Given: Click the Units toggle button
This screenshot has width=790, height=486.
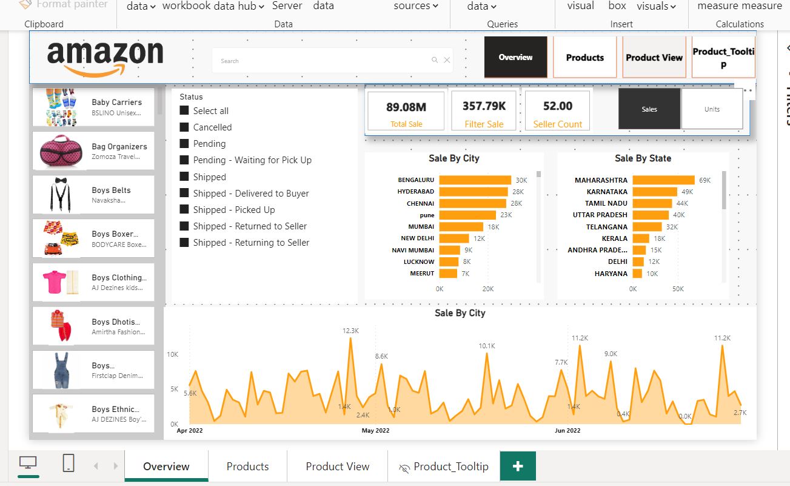Looking at the screenshot, I should (x=712, y=109).
